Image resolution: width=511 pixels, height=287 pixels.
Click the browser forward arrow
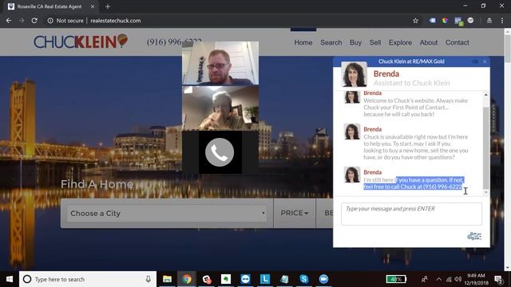coord(22,21)
